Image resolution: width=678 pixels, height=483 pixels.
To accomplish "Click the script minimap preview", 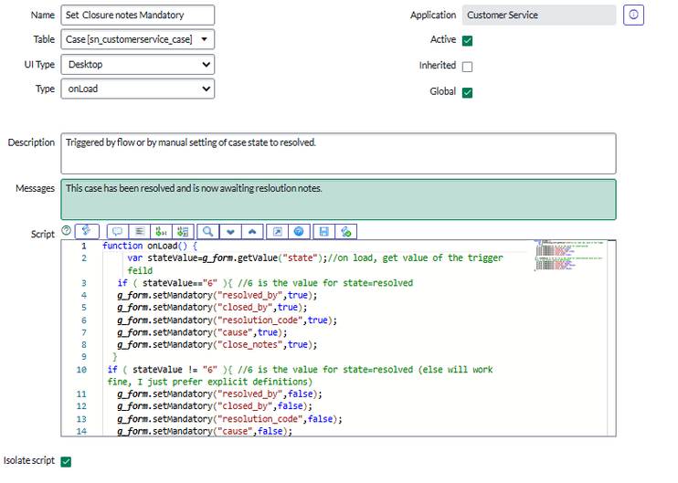I will 569,256.
